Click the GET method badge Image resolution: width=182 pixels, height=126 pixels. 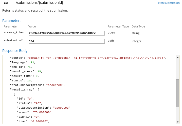click(6, 3)
